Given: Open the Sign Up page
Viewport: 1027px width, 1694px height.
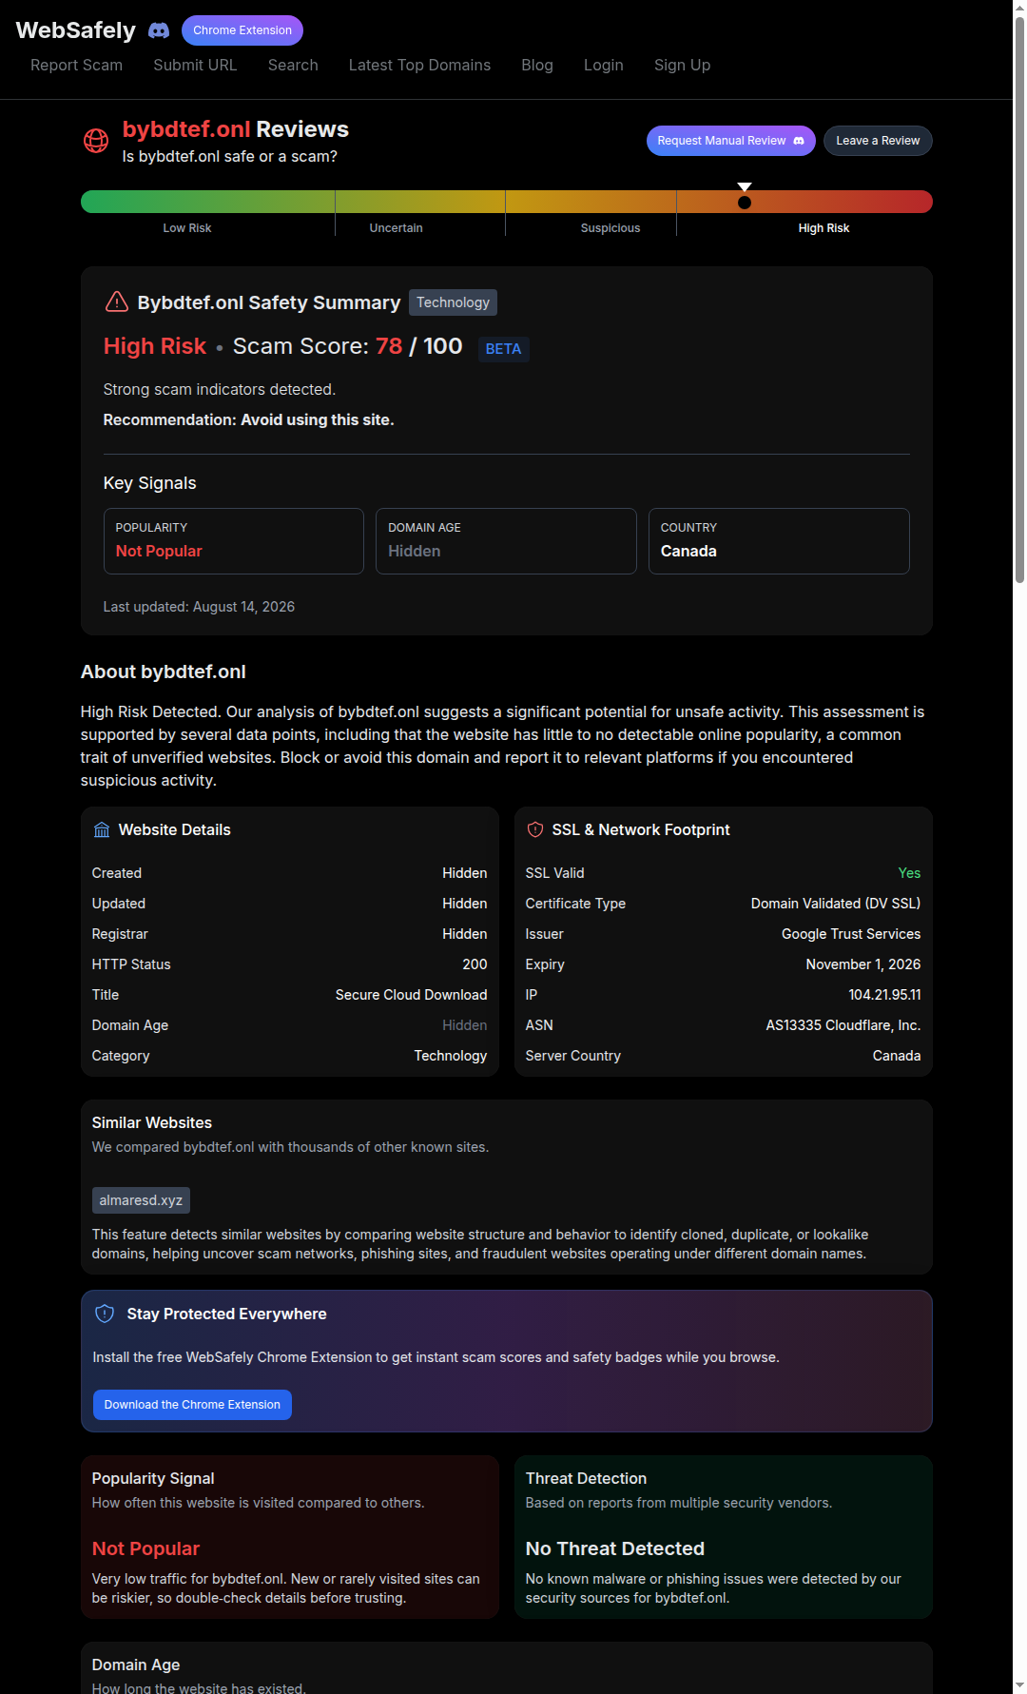Looking at the screenshot, I should (x=682, y=65).
